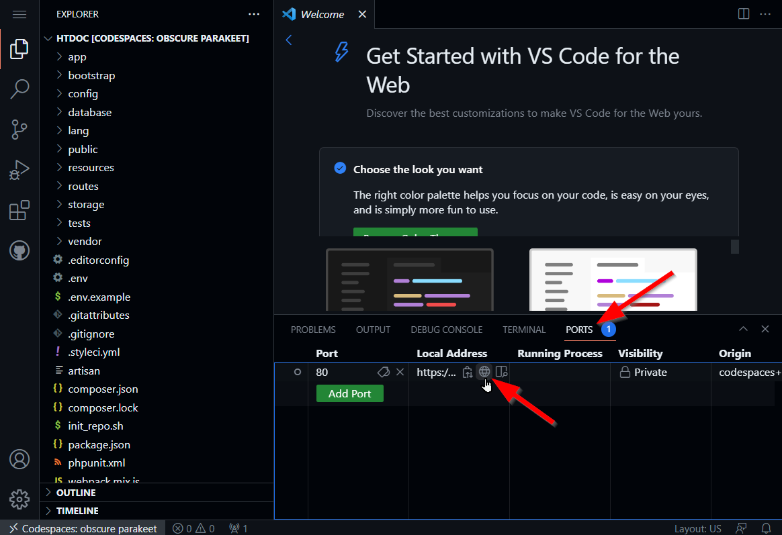
Task: Expand the config folder
Action: click(x=157, y=94)
